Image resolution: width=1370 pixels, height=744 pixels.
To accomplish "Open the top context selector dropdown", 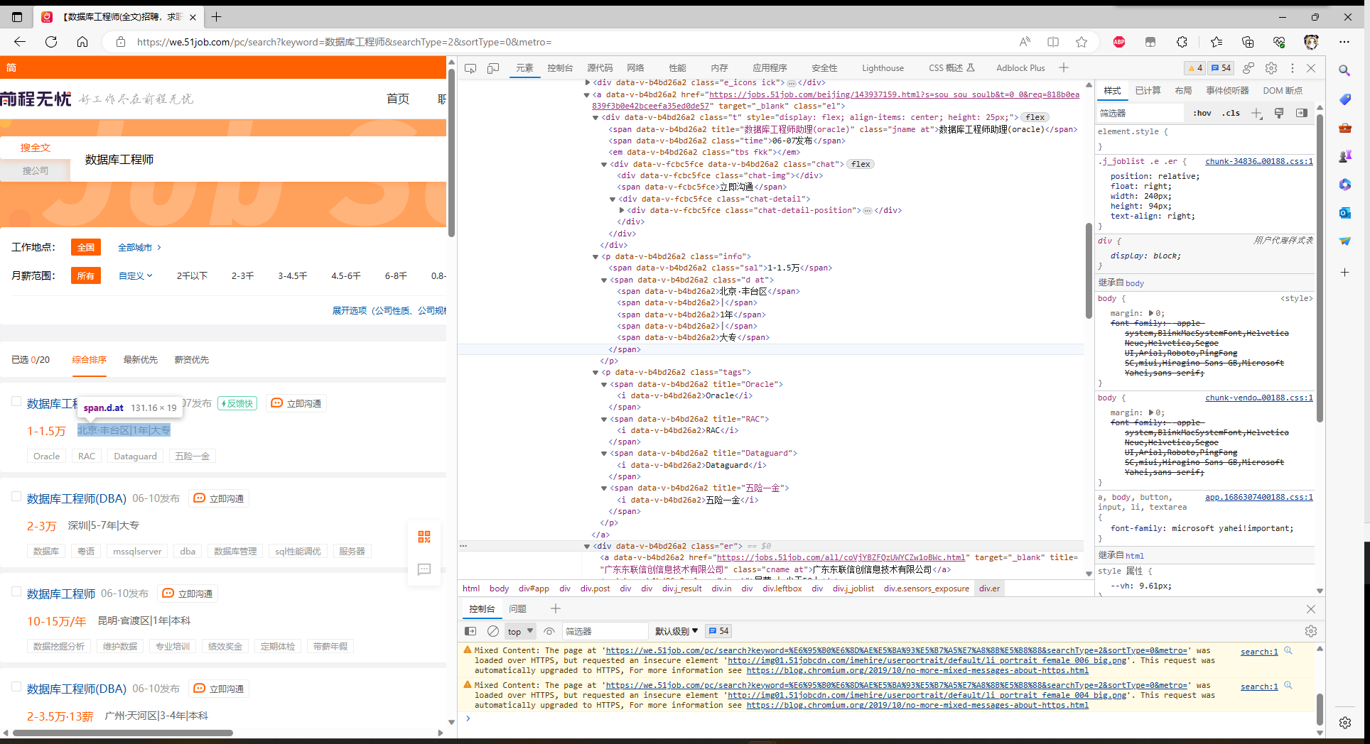I will [x=520, y=631].
